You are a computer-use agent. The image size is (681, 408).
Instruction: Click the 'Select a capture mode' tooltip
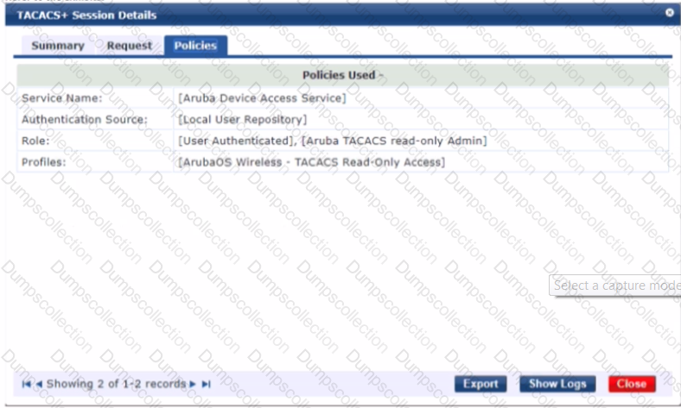pyautogui.click(x=616, y=286)
